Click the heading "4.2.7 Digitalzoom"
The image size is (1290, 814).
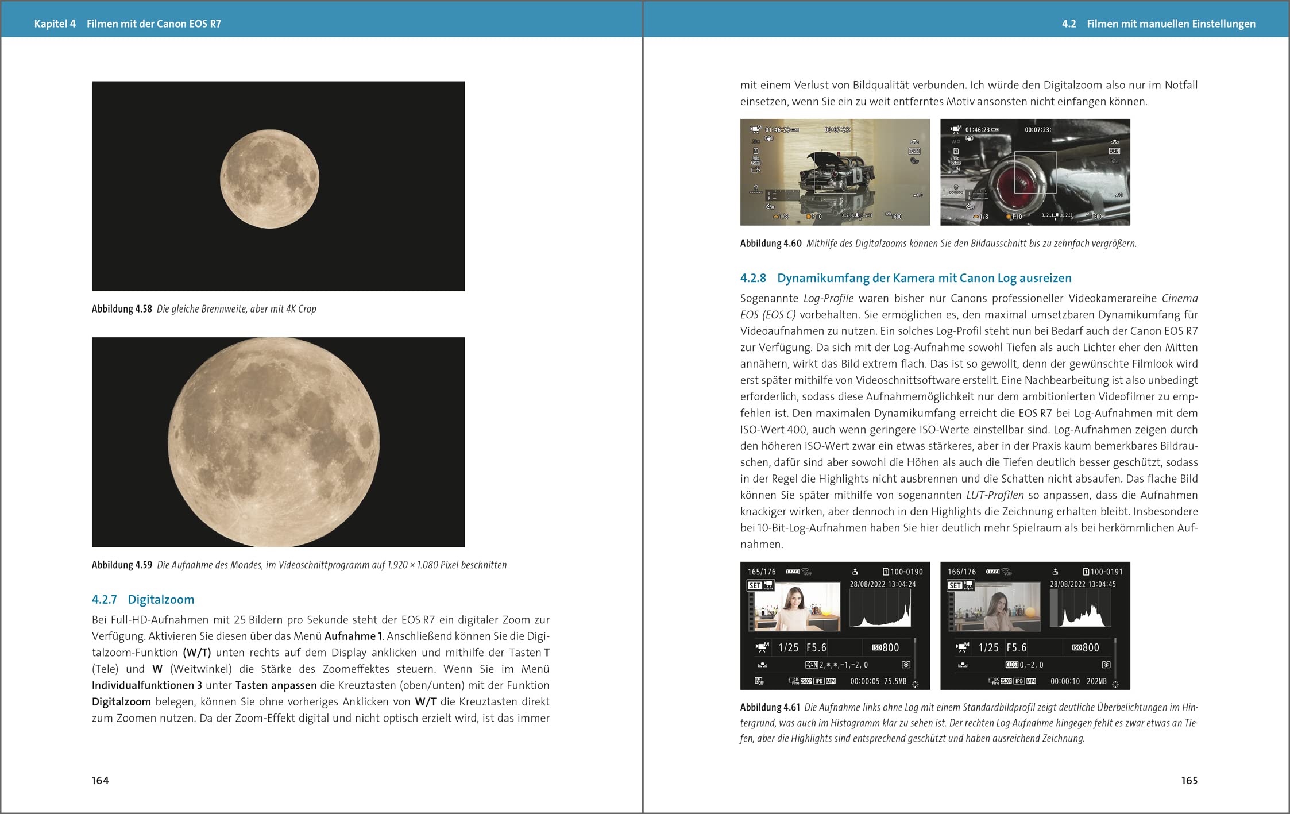pyautogui.click(x=143, y=599)
